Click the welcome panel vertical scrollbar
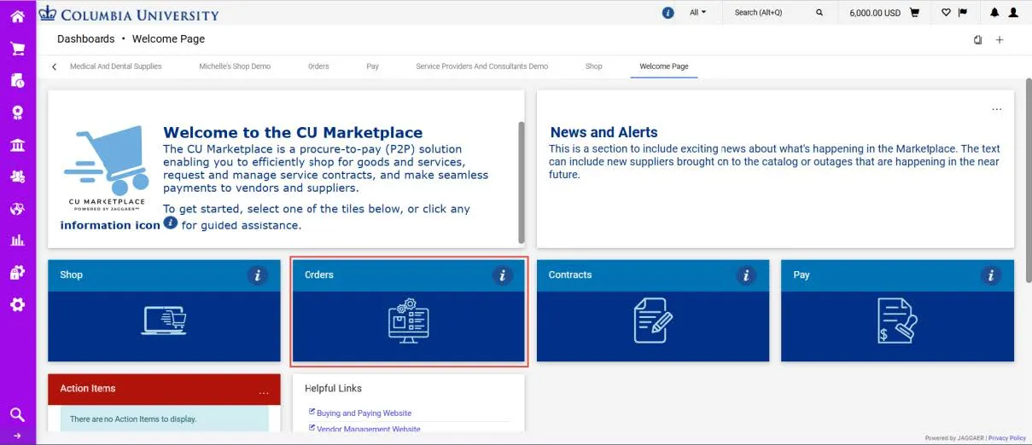This screenshot has height=445, width=1032. pyautogui.click(x=521, y=181)
